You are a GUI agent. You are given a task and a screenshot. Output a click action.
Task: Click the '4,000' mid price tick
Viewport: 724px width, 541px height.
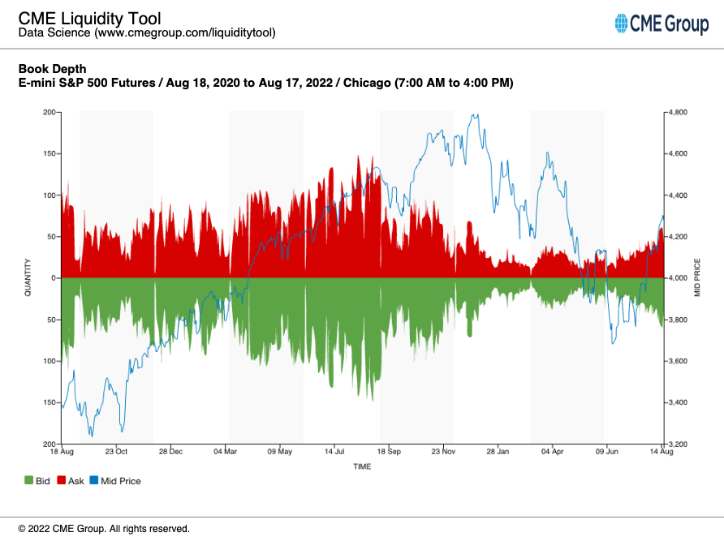tap(678, 278)
